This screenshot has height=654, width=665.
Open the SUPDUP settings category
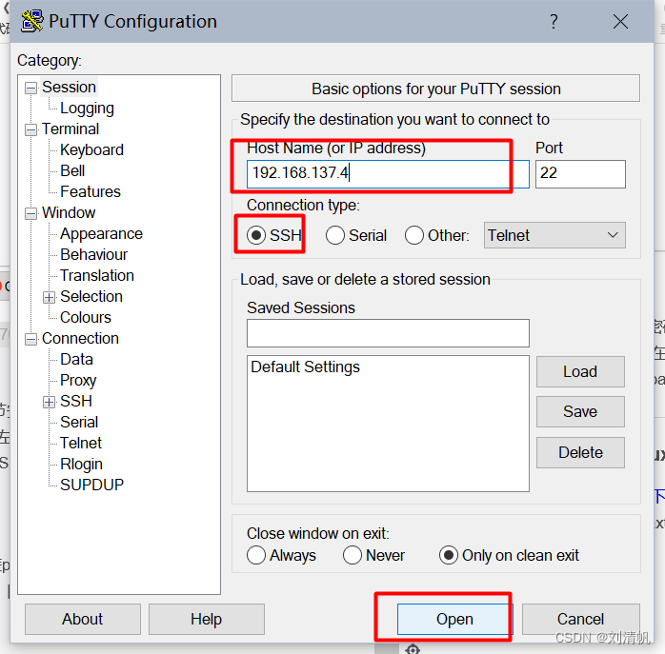pyautogui.click(x=91, y=485)
